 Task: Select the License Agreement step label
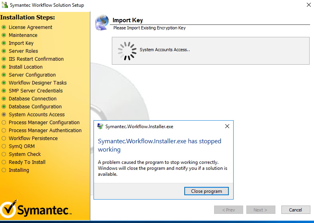coord(30,27)
